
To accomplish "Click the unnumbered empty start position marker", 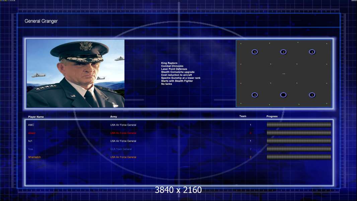I will click(x=283, y=95).
